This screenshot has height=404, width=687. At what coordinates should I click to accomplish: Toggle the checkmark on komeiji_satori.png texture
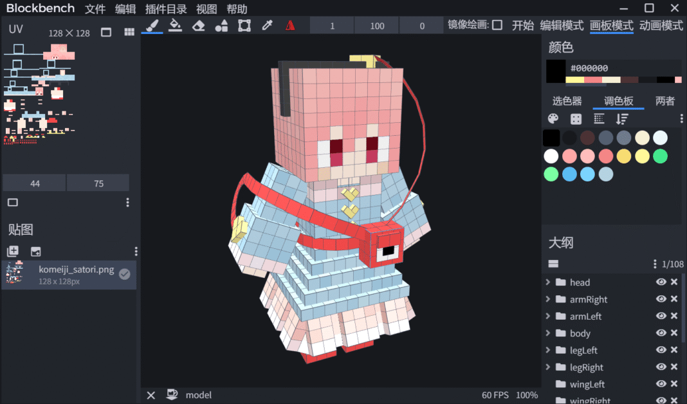pyautogui.click(x=125, y=274)
